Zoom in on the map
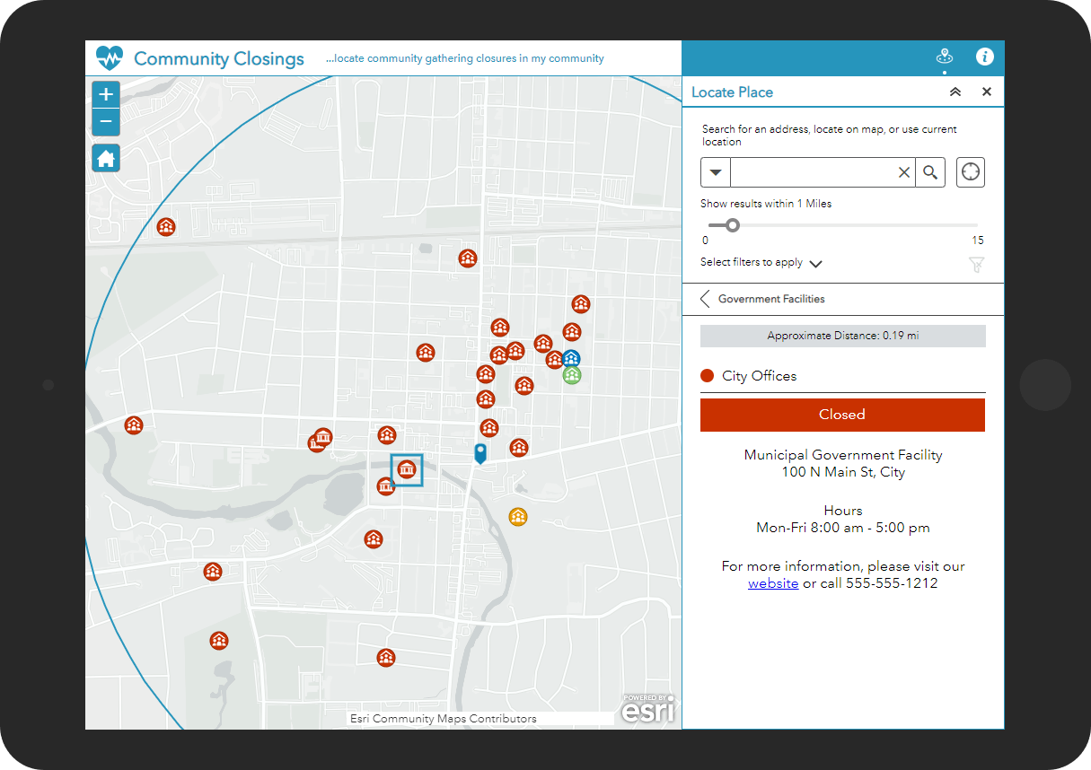 pyautogui.click(x=106, y=94)
